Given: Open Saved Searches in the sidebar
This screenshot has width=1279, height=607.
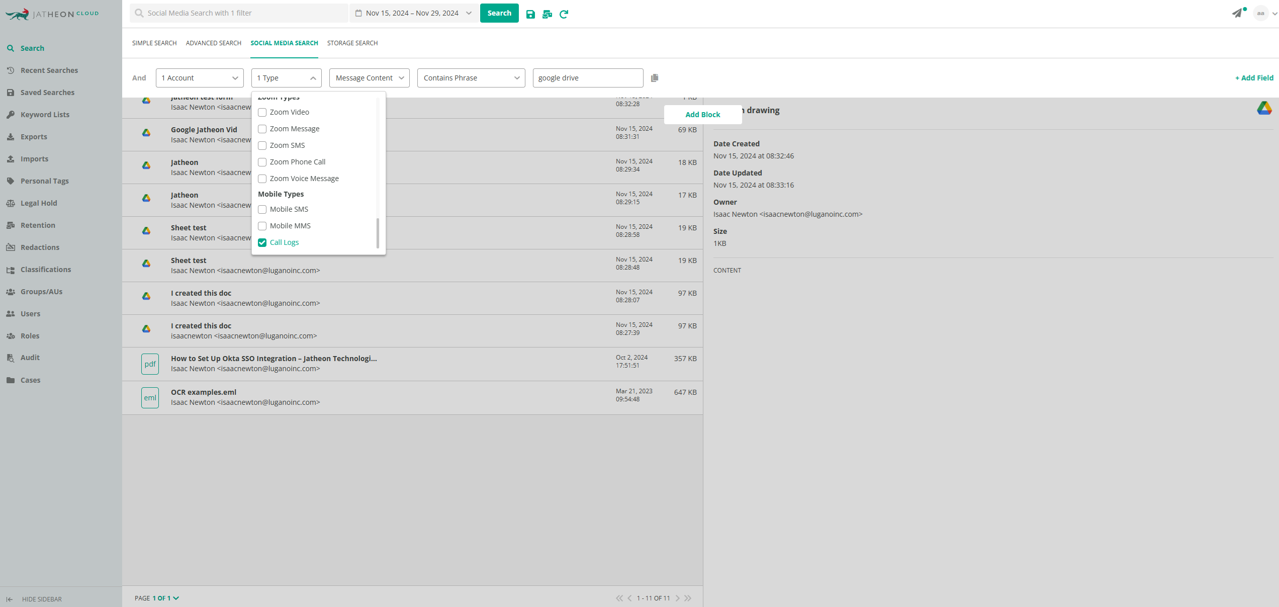Looking at the screenshot, I should tap(47, 93).
